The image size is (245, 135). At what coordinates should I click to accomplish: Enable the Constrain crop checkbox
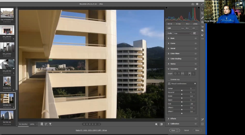169,80
